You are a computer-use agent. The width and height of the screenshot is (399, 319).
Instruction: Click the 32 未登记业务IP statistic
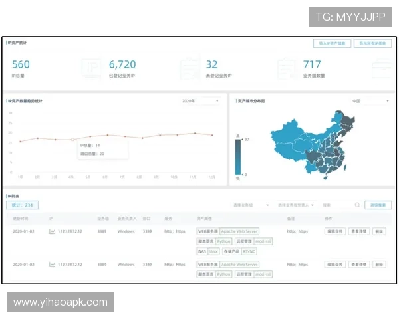219,68
